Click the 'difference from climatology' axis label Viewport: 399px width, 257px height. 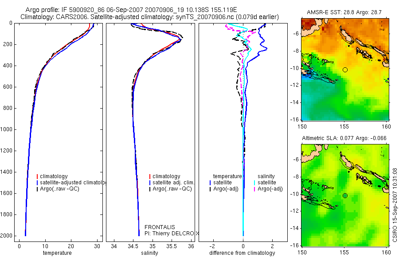click(x=242, y=253)
